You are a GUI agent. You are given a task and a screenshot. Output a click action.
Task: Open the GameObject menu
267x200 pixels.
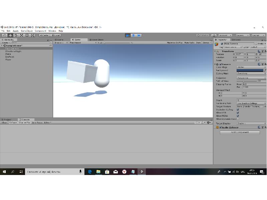click(27, 31)
